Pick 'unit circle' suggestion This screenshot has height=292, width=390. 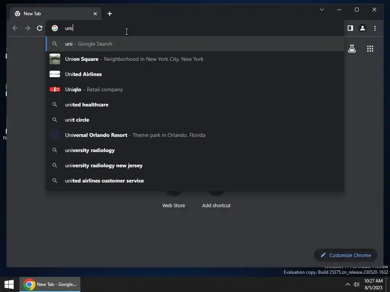(195, 120)
